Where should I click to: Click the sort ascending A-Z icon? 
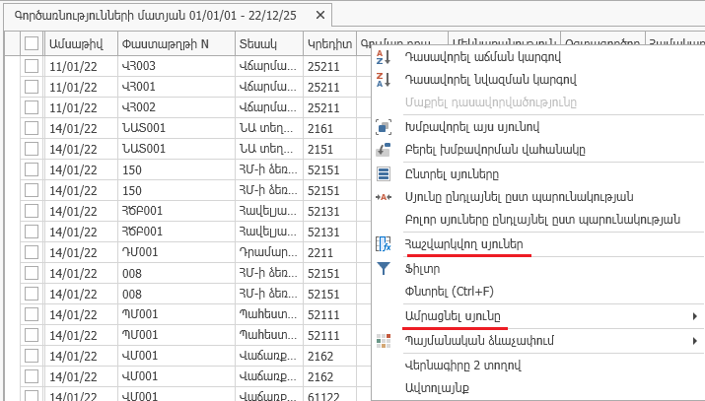pos(385,57)
